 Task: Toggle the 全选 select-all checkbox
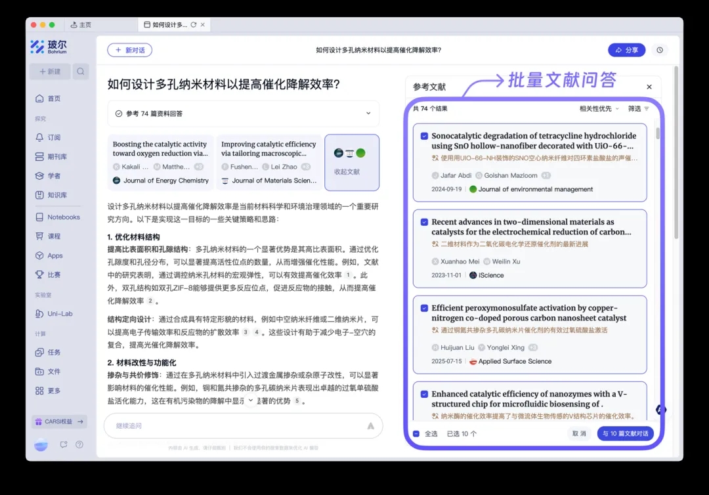click(416, 433)
